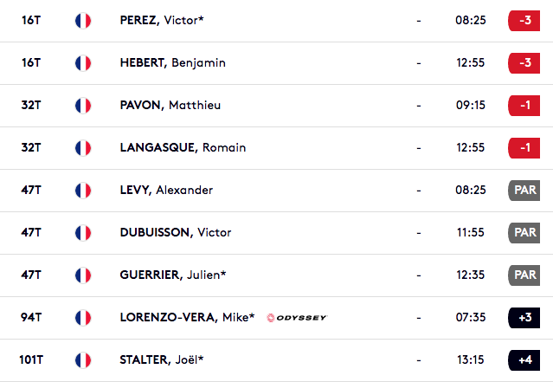Select the DUBUISSON, Victor row name

pyautogui.click(x=176, y=232)
